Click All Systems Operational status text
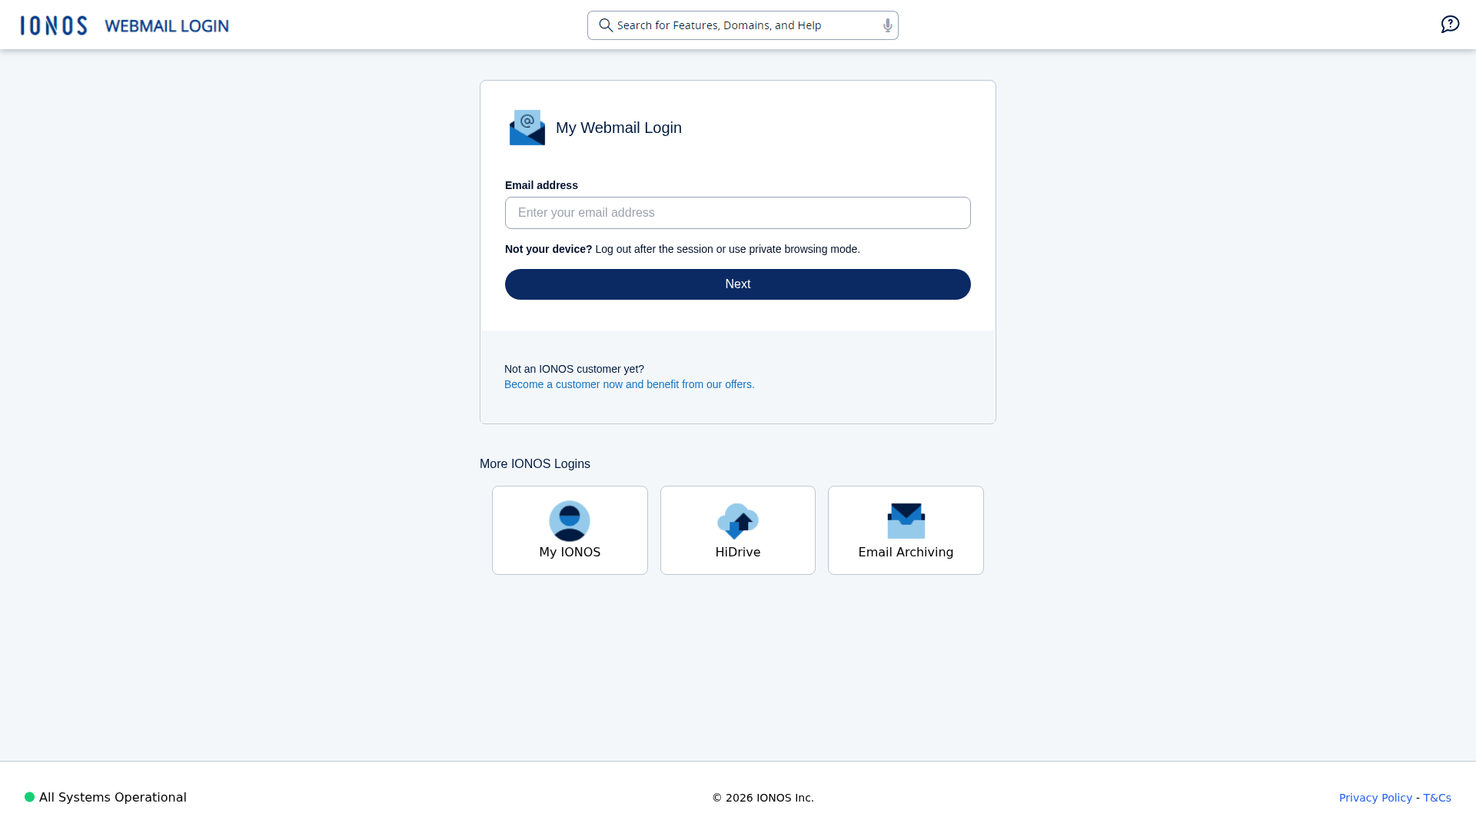Screen dimensions: 1476x830 (x=113, y=798)
